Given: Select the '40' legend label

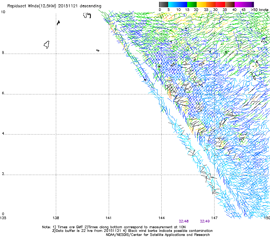Looking at the screenshot, I should 234,9.
